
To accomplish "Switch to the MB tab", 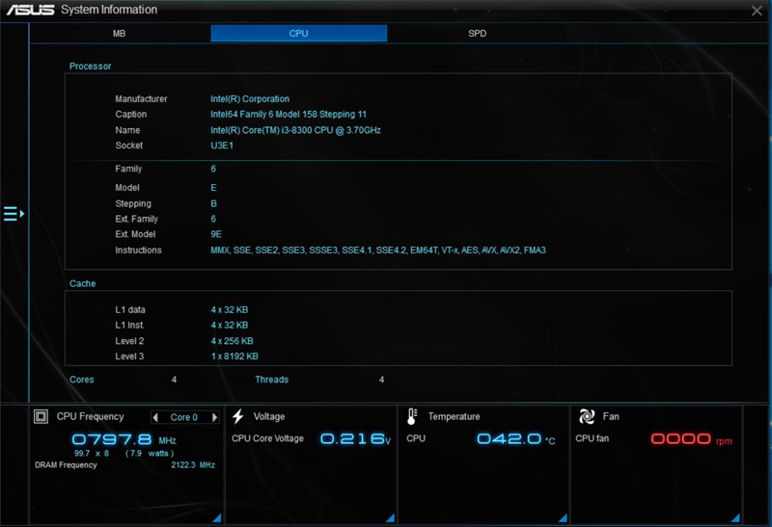I will point(119,34).
